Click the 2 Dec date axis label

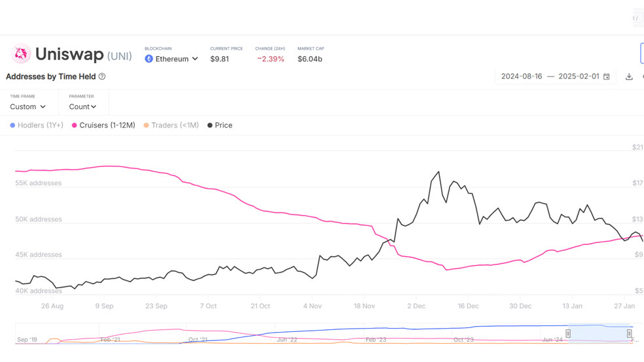[416, 306]
